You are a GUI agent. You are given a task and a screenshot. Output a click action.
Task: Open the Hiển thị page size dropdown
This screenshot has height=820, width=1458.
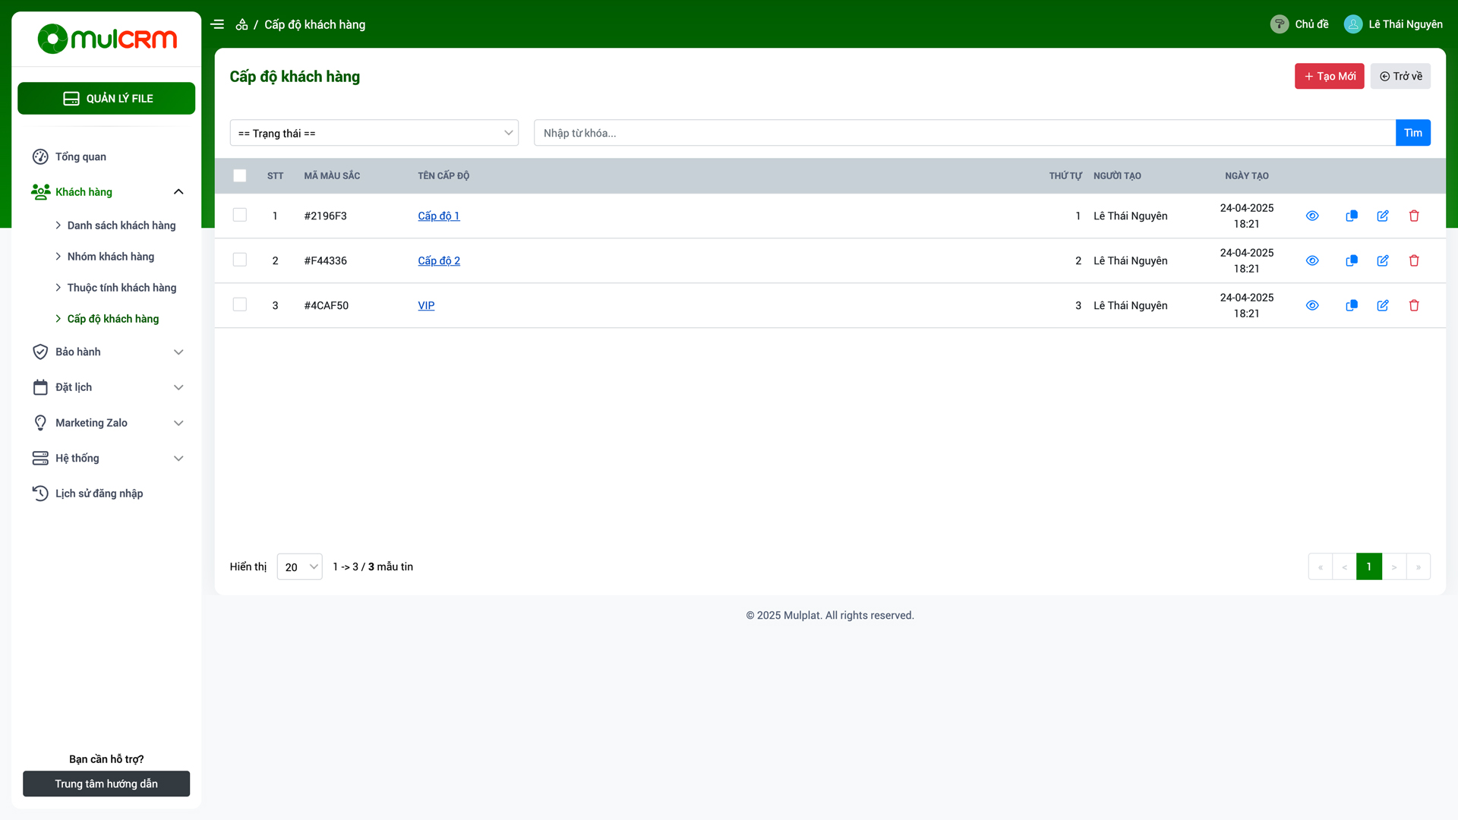(x=299, y=566)
